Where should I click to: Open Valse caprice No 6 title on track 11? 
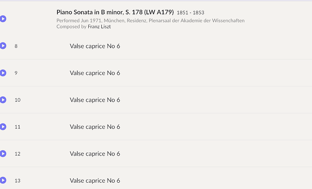pos(95,127)
